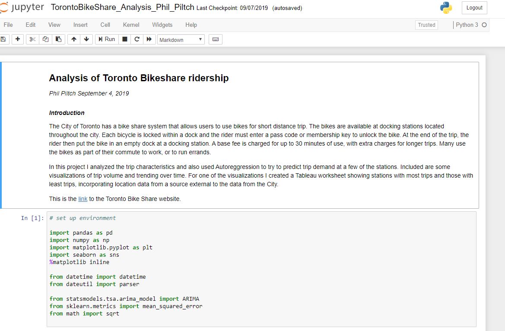Open the Cell menu

coord(105,25)
